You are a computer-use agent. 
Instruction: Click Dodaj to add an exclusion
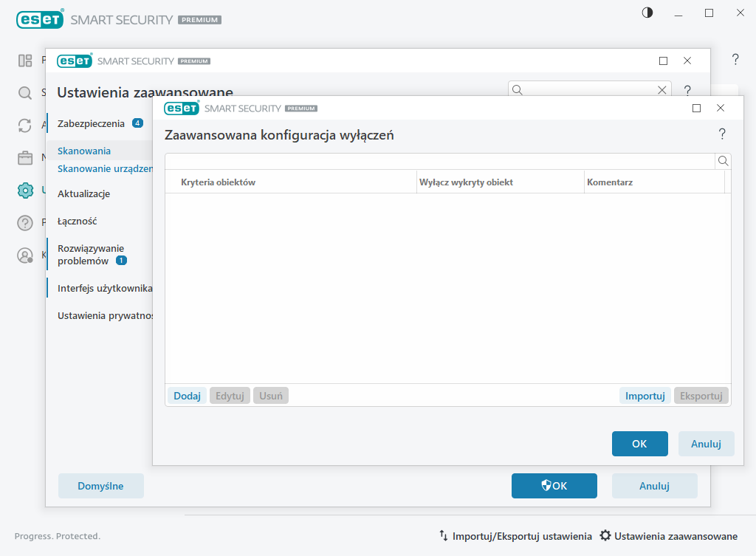pyautogui.click(x=187, y=396)
